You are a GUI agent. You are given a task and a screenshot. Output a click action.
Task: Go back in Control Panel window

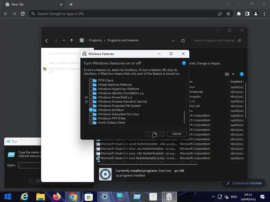[46, 41]
